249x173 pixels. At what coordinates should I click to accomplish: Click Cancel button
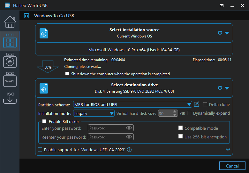232,166
